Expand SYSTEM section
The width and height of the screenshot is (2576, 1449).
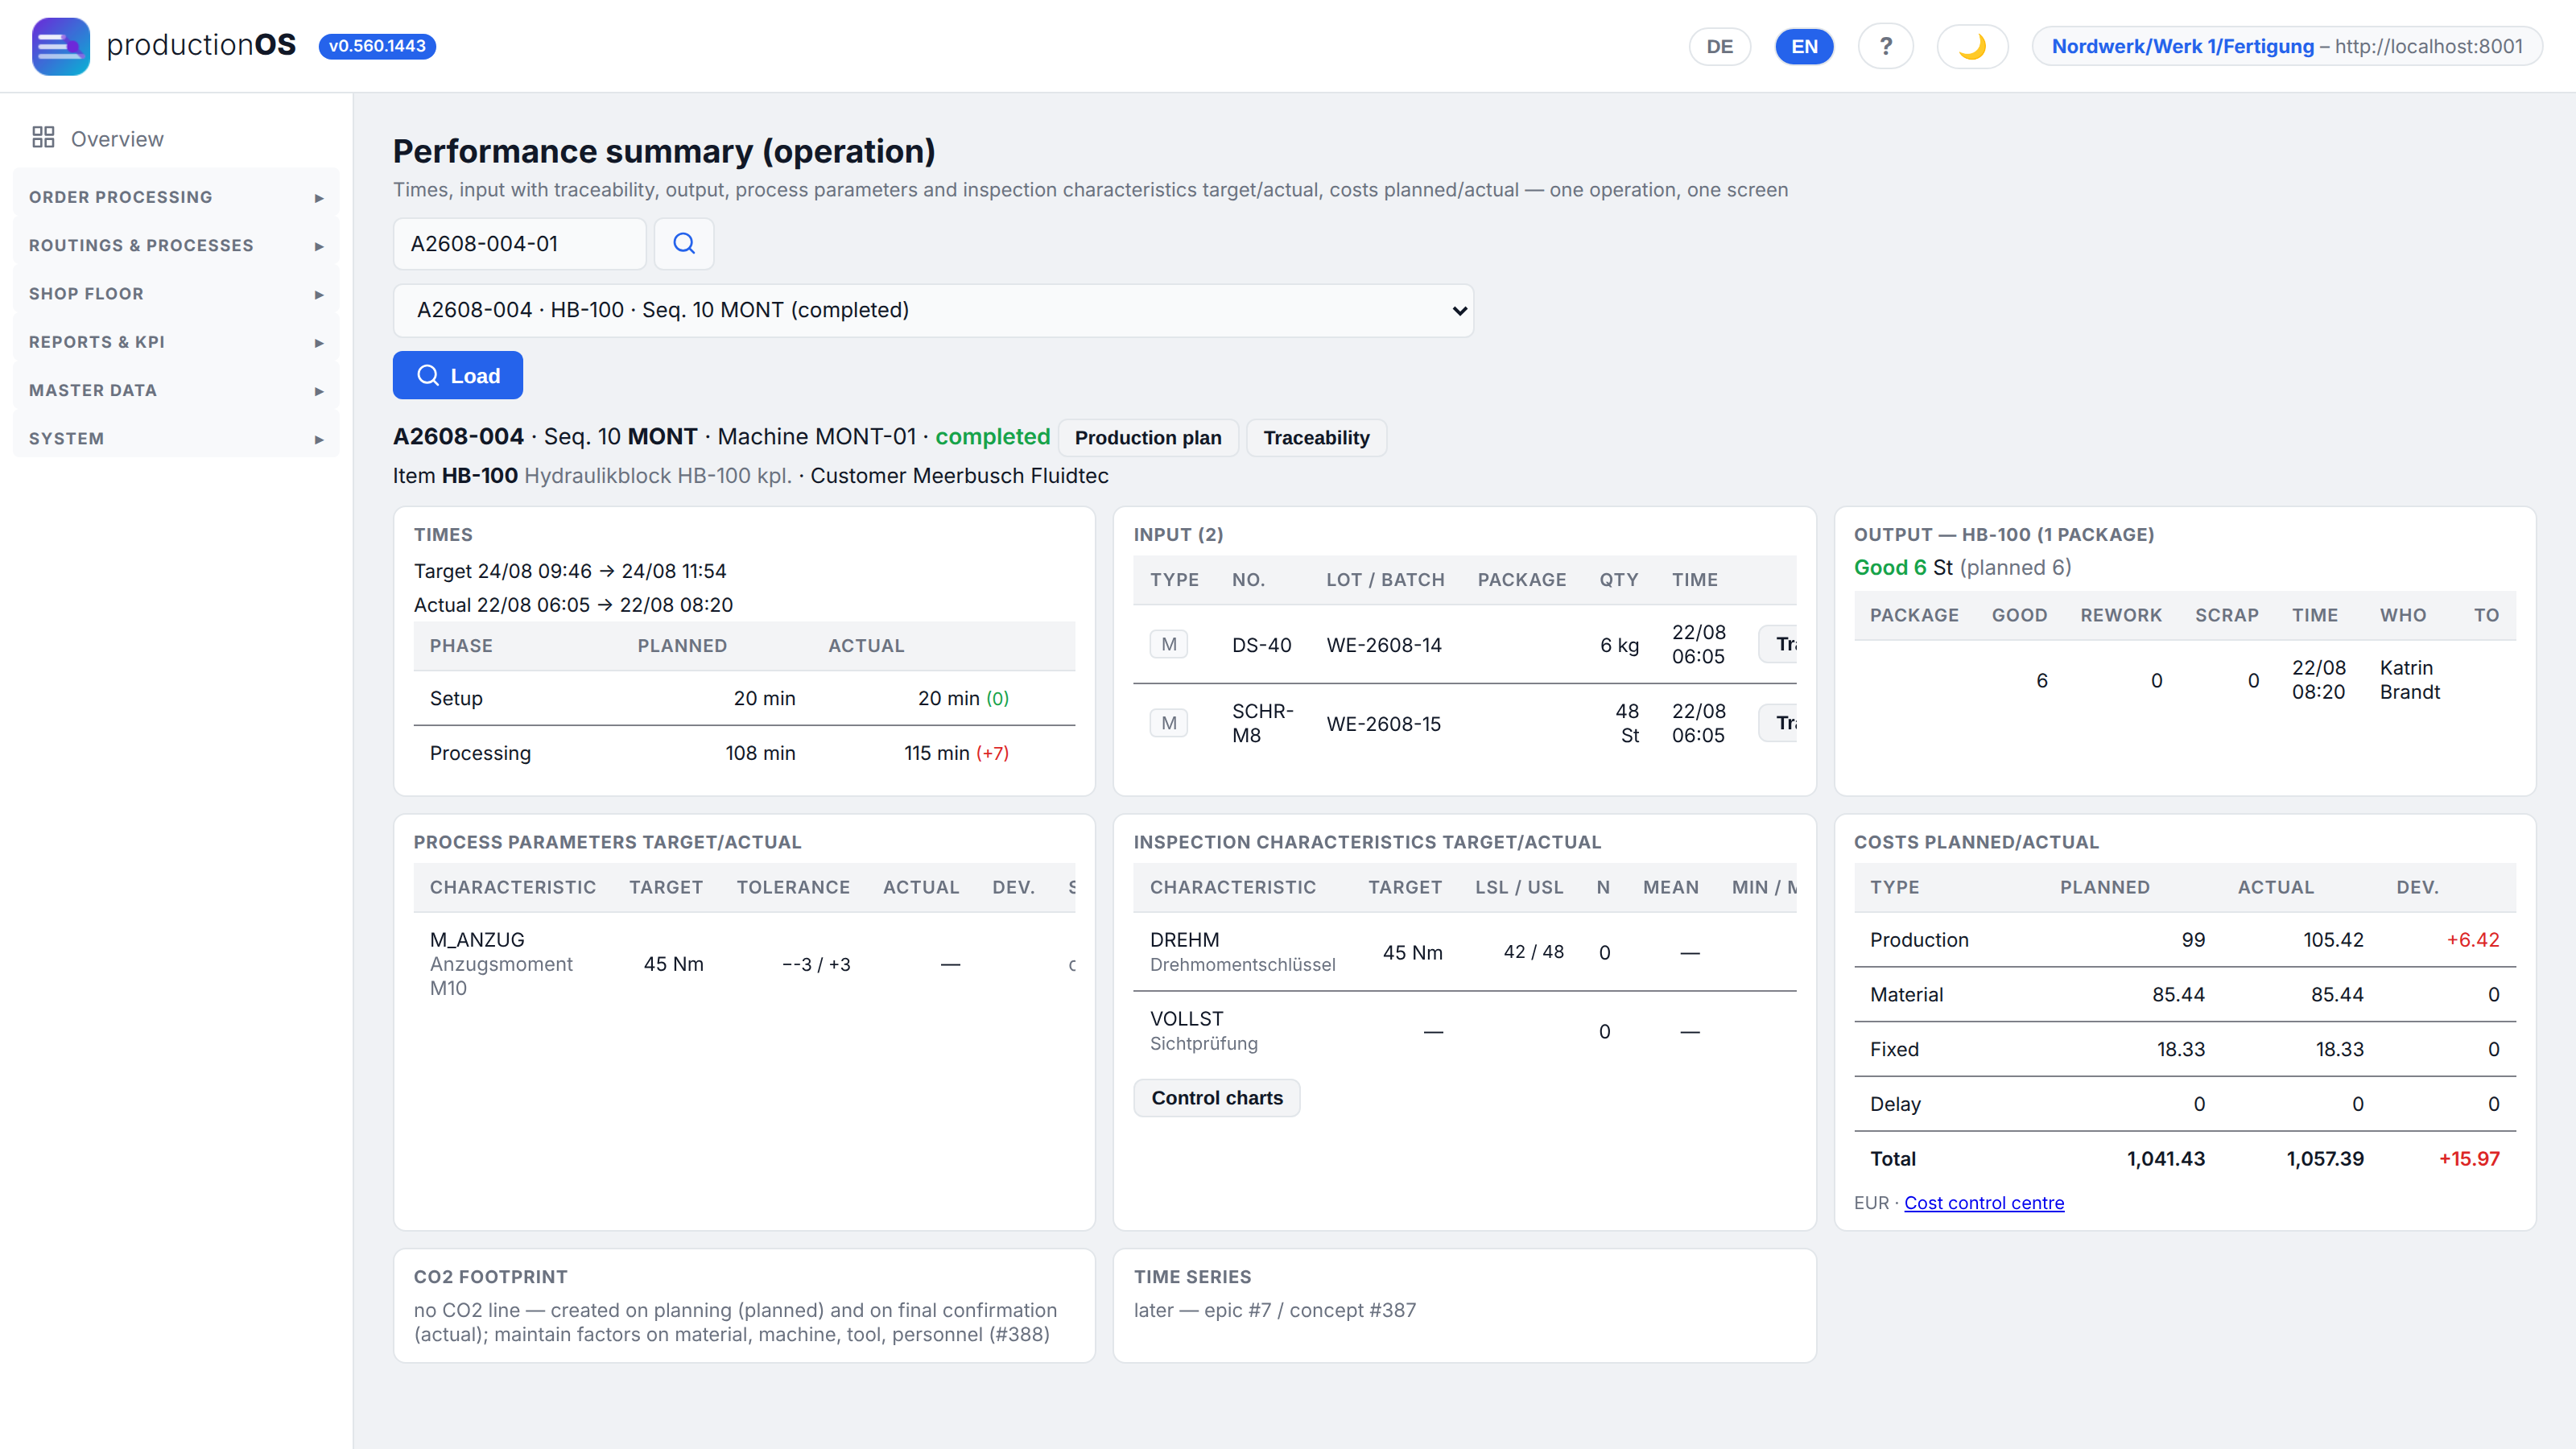pyautogui.click(x=176, y=438)
